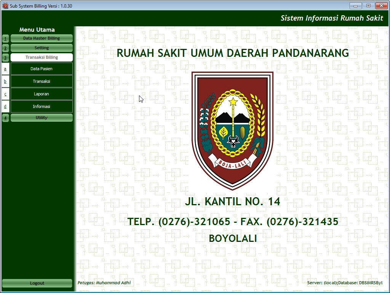Click the application icon in title bar
Viewport: 390px width, 293px height.
pos(5,6)
